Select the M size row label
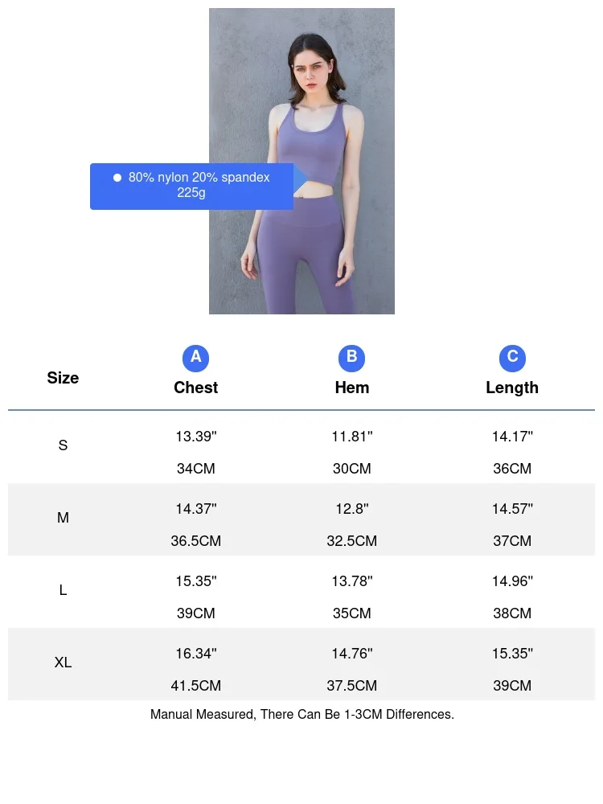 63,519
